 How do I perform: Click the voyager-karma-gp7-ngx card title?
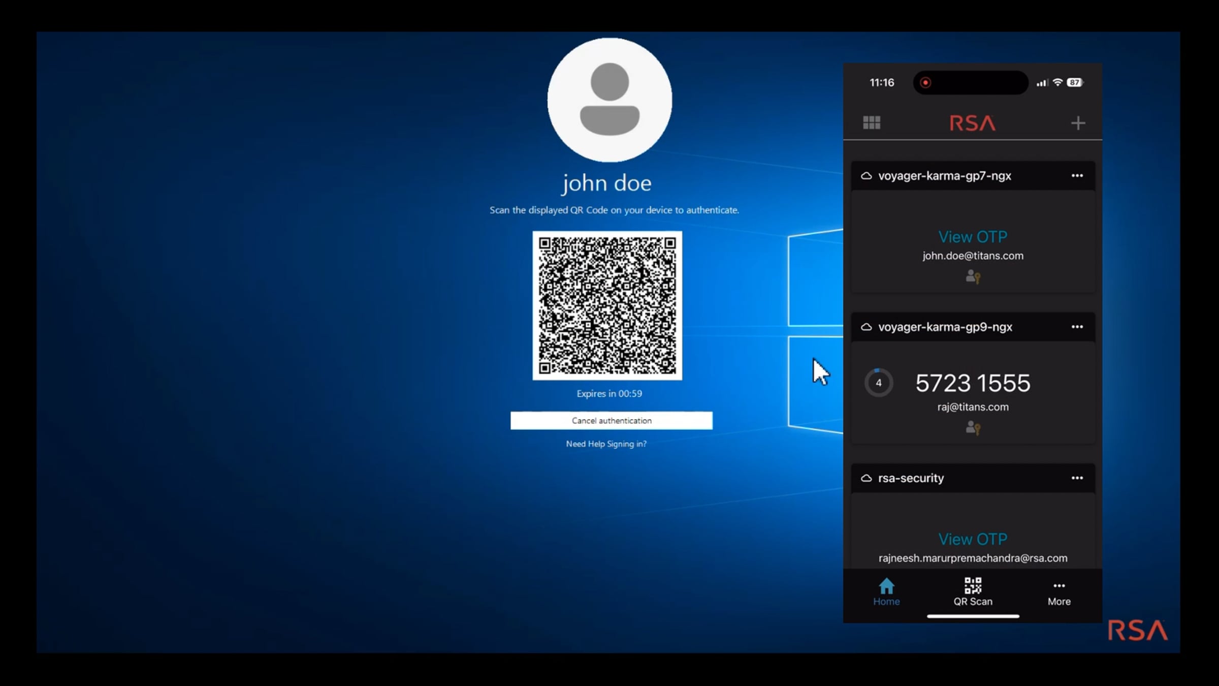point(945,176)
